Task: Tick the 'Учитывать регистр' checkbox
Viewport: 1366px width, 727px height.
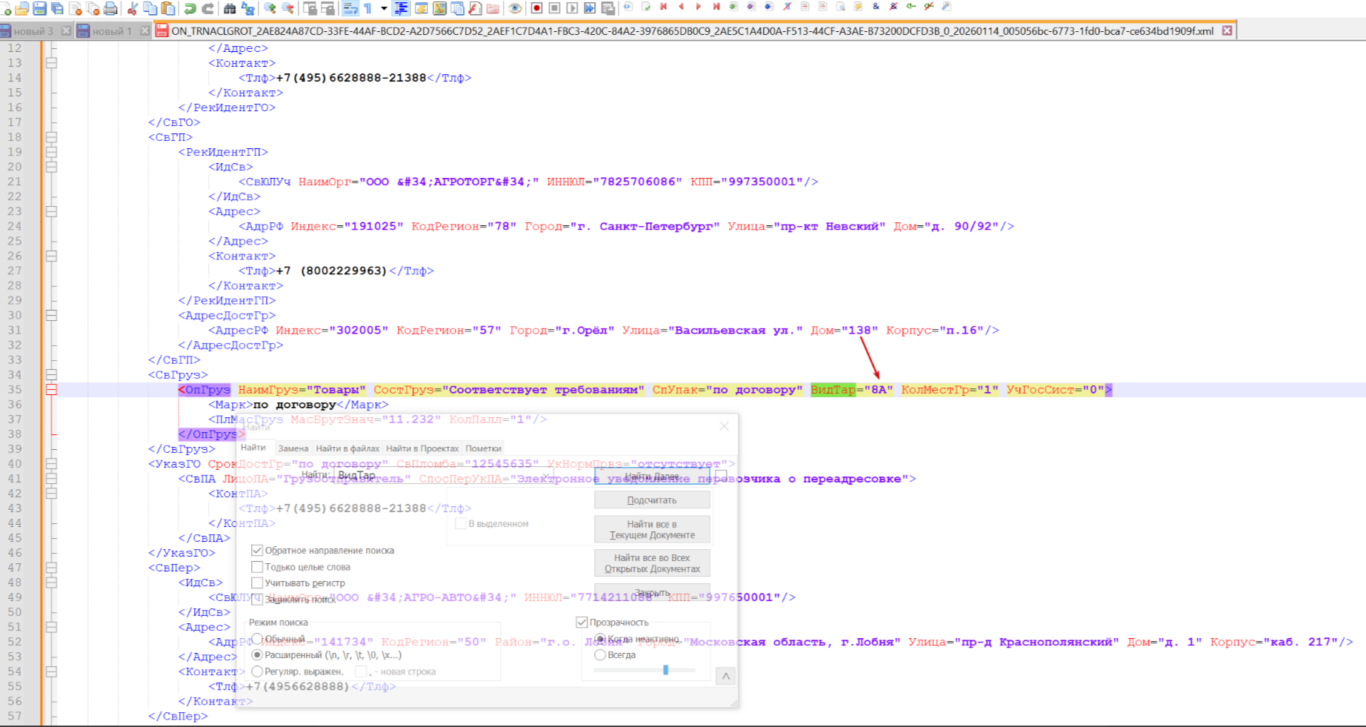Action: click(x=257, y=583)
